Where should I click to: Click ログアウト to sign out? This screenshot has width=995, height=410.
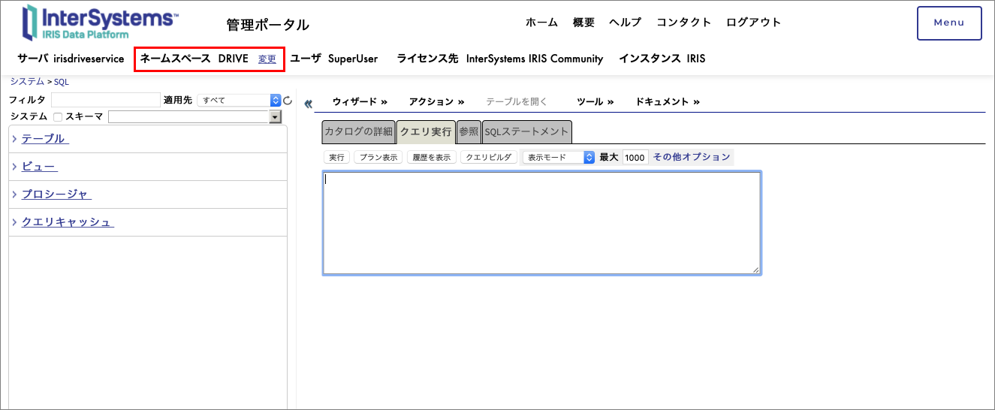pos(754,22)
